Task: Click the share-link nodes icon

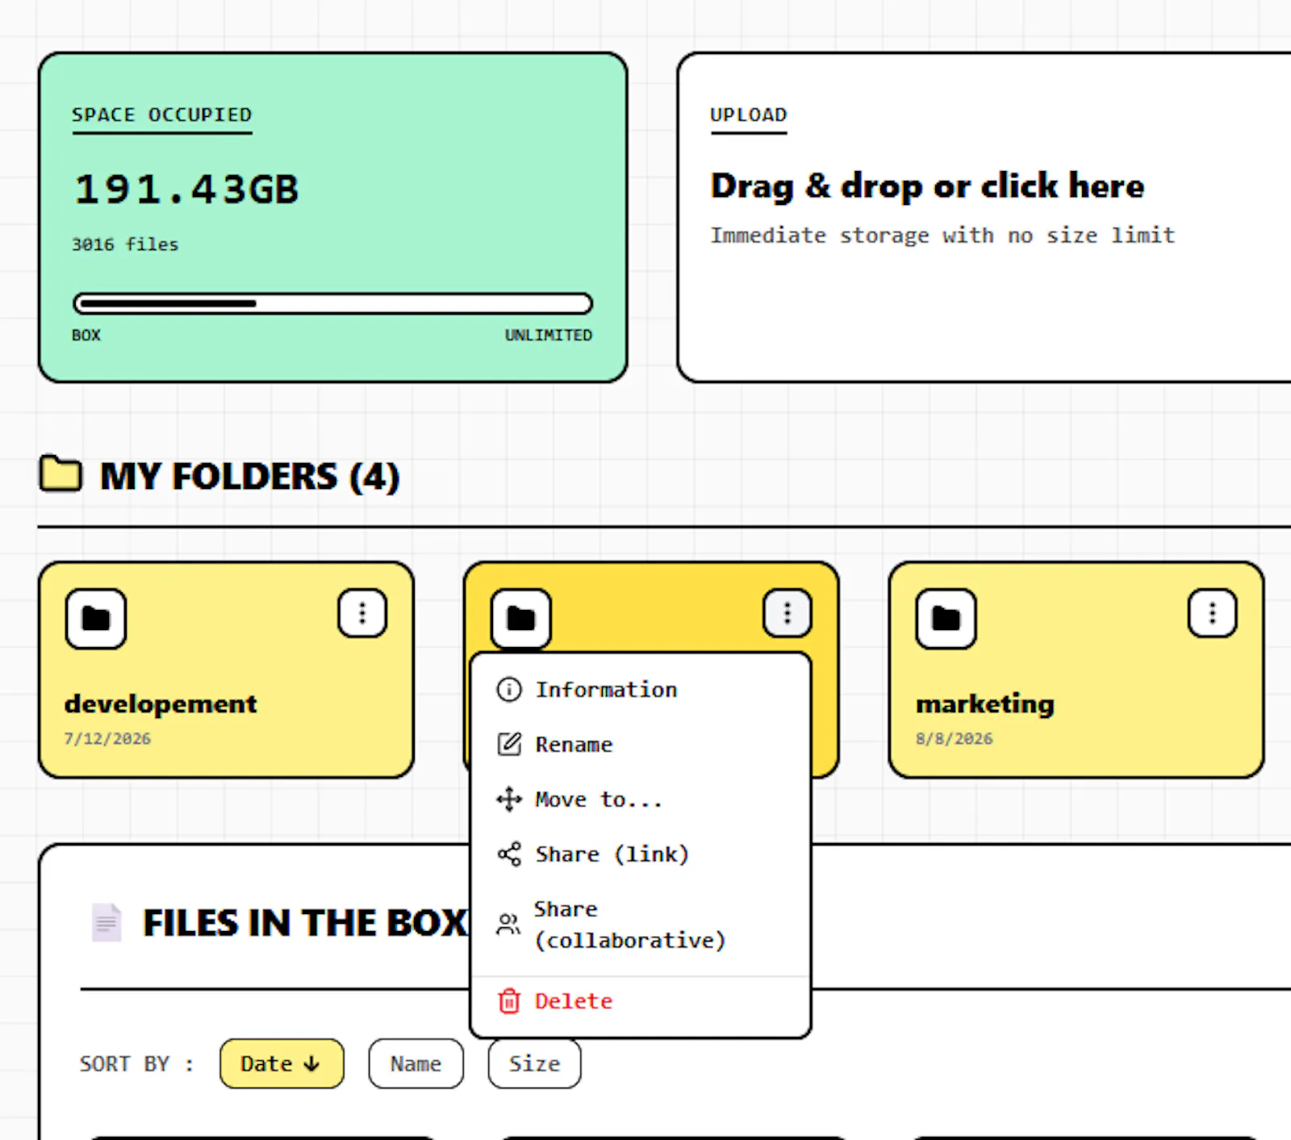Action: coord(509,854)
